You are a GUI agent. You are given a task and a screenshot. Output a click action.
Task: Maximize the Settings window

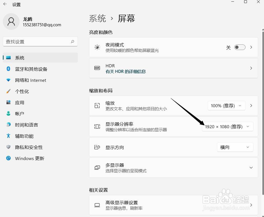[246, 2]
